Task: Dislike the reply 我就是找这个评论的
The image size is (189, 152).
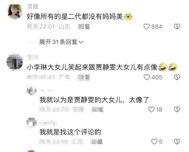Action: coord(177,142)
